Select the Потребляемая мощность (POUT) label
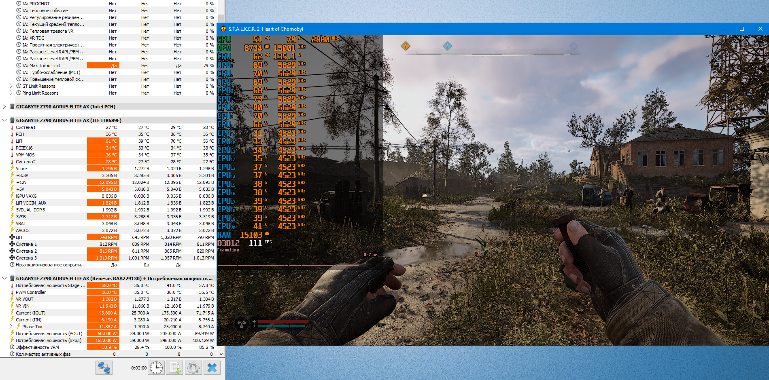The image size is (769, 380). 49,334
